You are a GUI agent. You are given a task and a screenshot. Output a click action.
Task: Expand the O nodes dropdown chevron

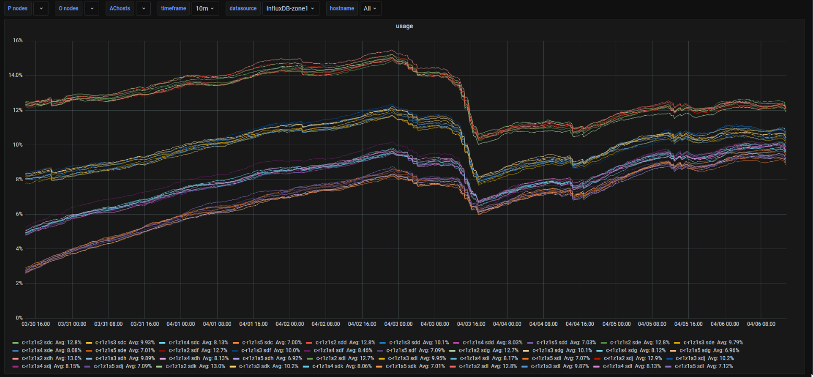[91, 8]
